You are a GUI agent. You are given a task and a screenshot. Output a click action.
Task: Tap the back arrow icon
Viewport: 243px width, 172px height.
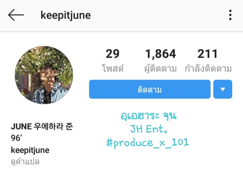(16, 15)
